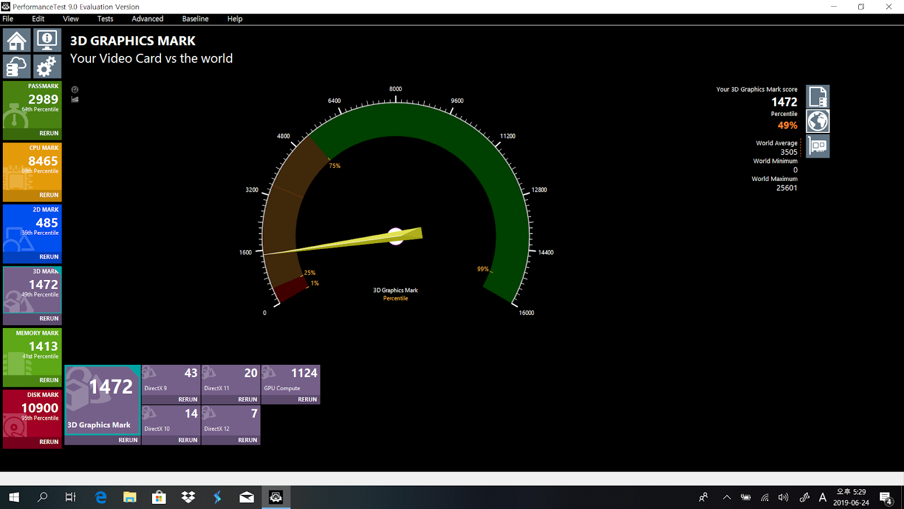Click the results document icon beside the score

pyautogui.click(x=818, y=97)
